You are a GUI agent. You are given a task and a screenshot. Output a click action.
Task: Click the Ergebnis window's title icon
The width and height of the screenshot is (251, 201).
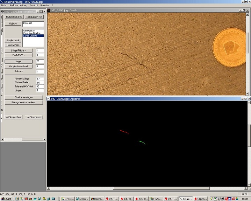click(49, 99)
